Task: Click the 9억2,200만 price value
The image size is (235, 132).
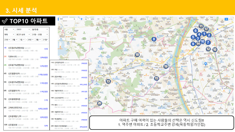Action: click(x=83, y=85)
